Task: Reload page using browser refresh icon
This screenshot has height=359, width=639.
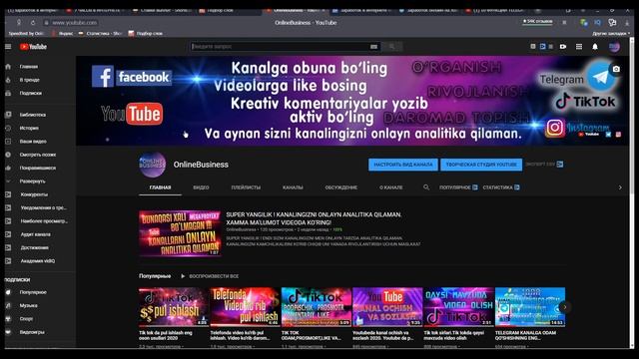Action: click(x=33, y=23)
